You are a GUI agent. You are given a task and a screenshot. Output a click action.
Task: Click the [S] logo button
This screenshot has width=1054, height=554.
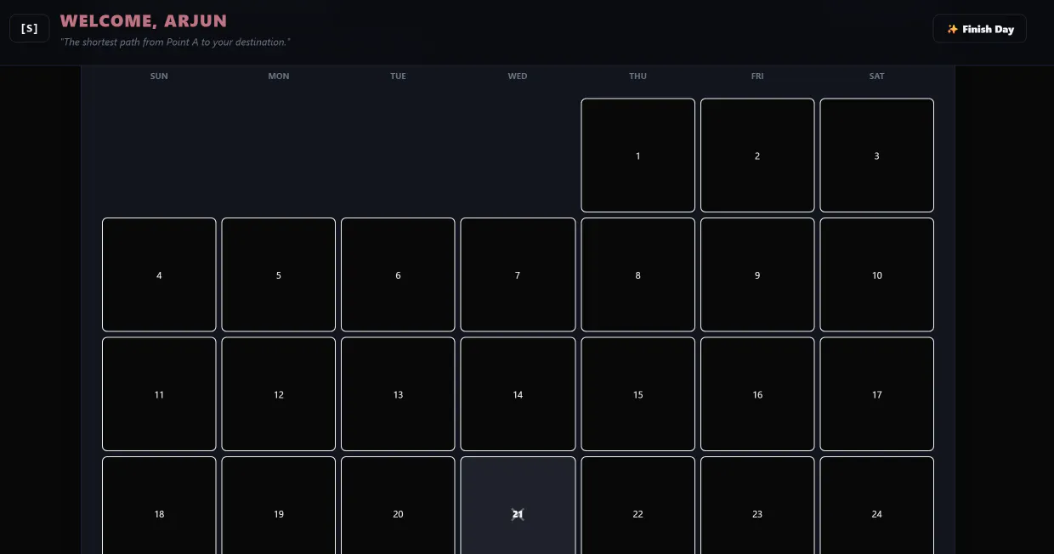click(30, 29)
